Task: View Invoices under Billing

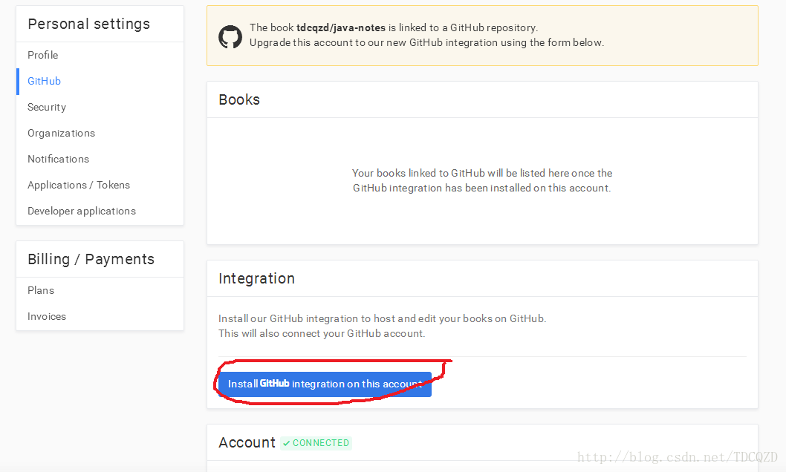Action: pyautogui.click(x=47, y=316)
